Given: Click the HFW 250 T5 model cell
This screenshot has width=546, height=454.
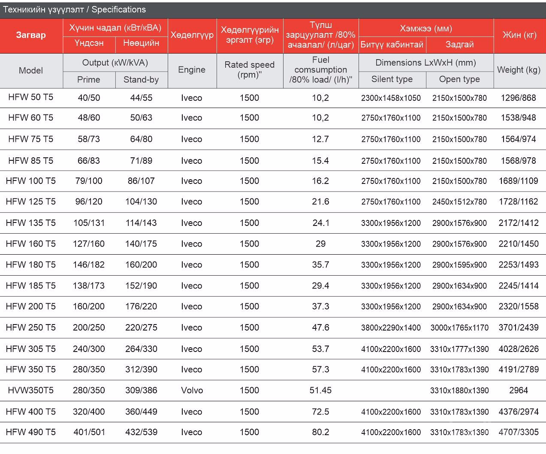Looking at the screenshot, I should pyautogui.click(x=31, y=328).
